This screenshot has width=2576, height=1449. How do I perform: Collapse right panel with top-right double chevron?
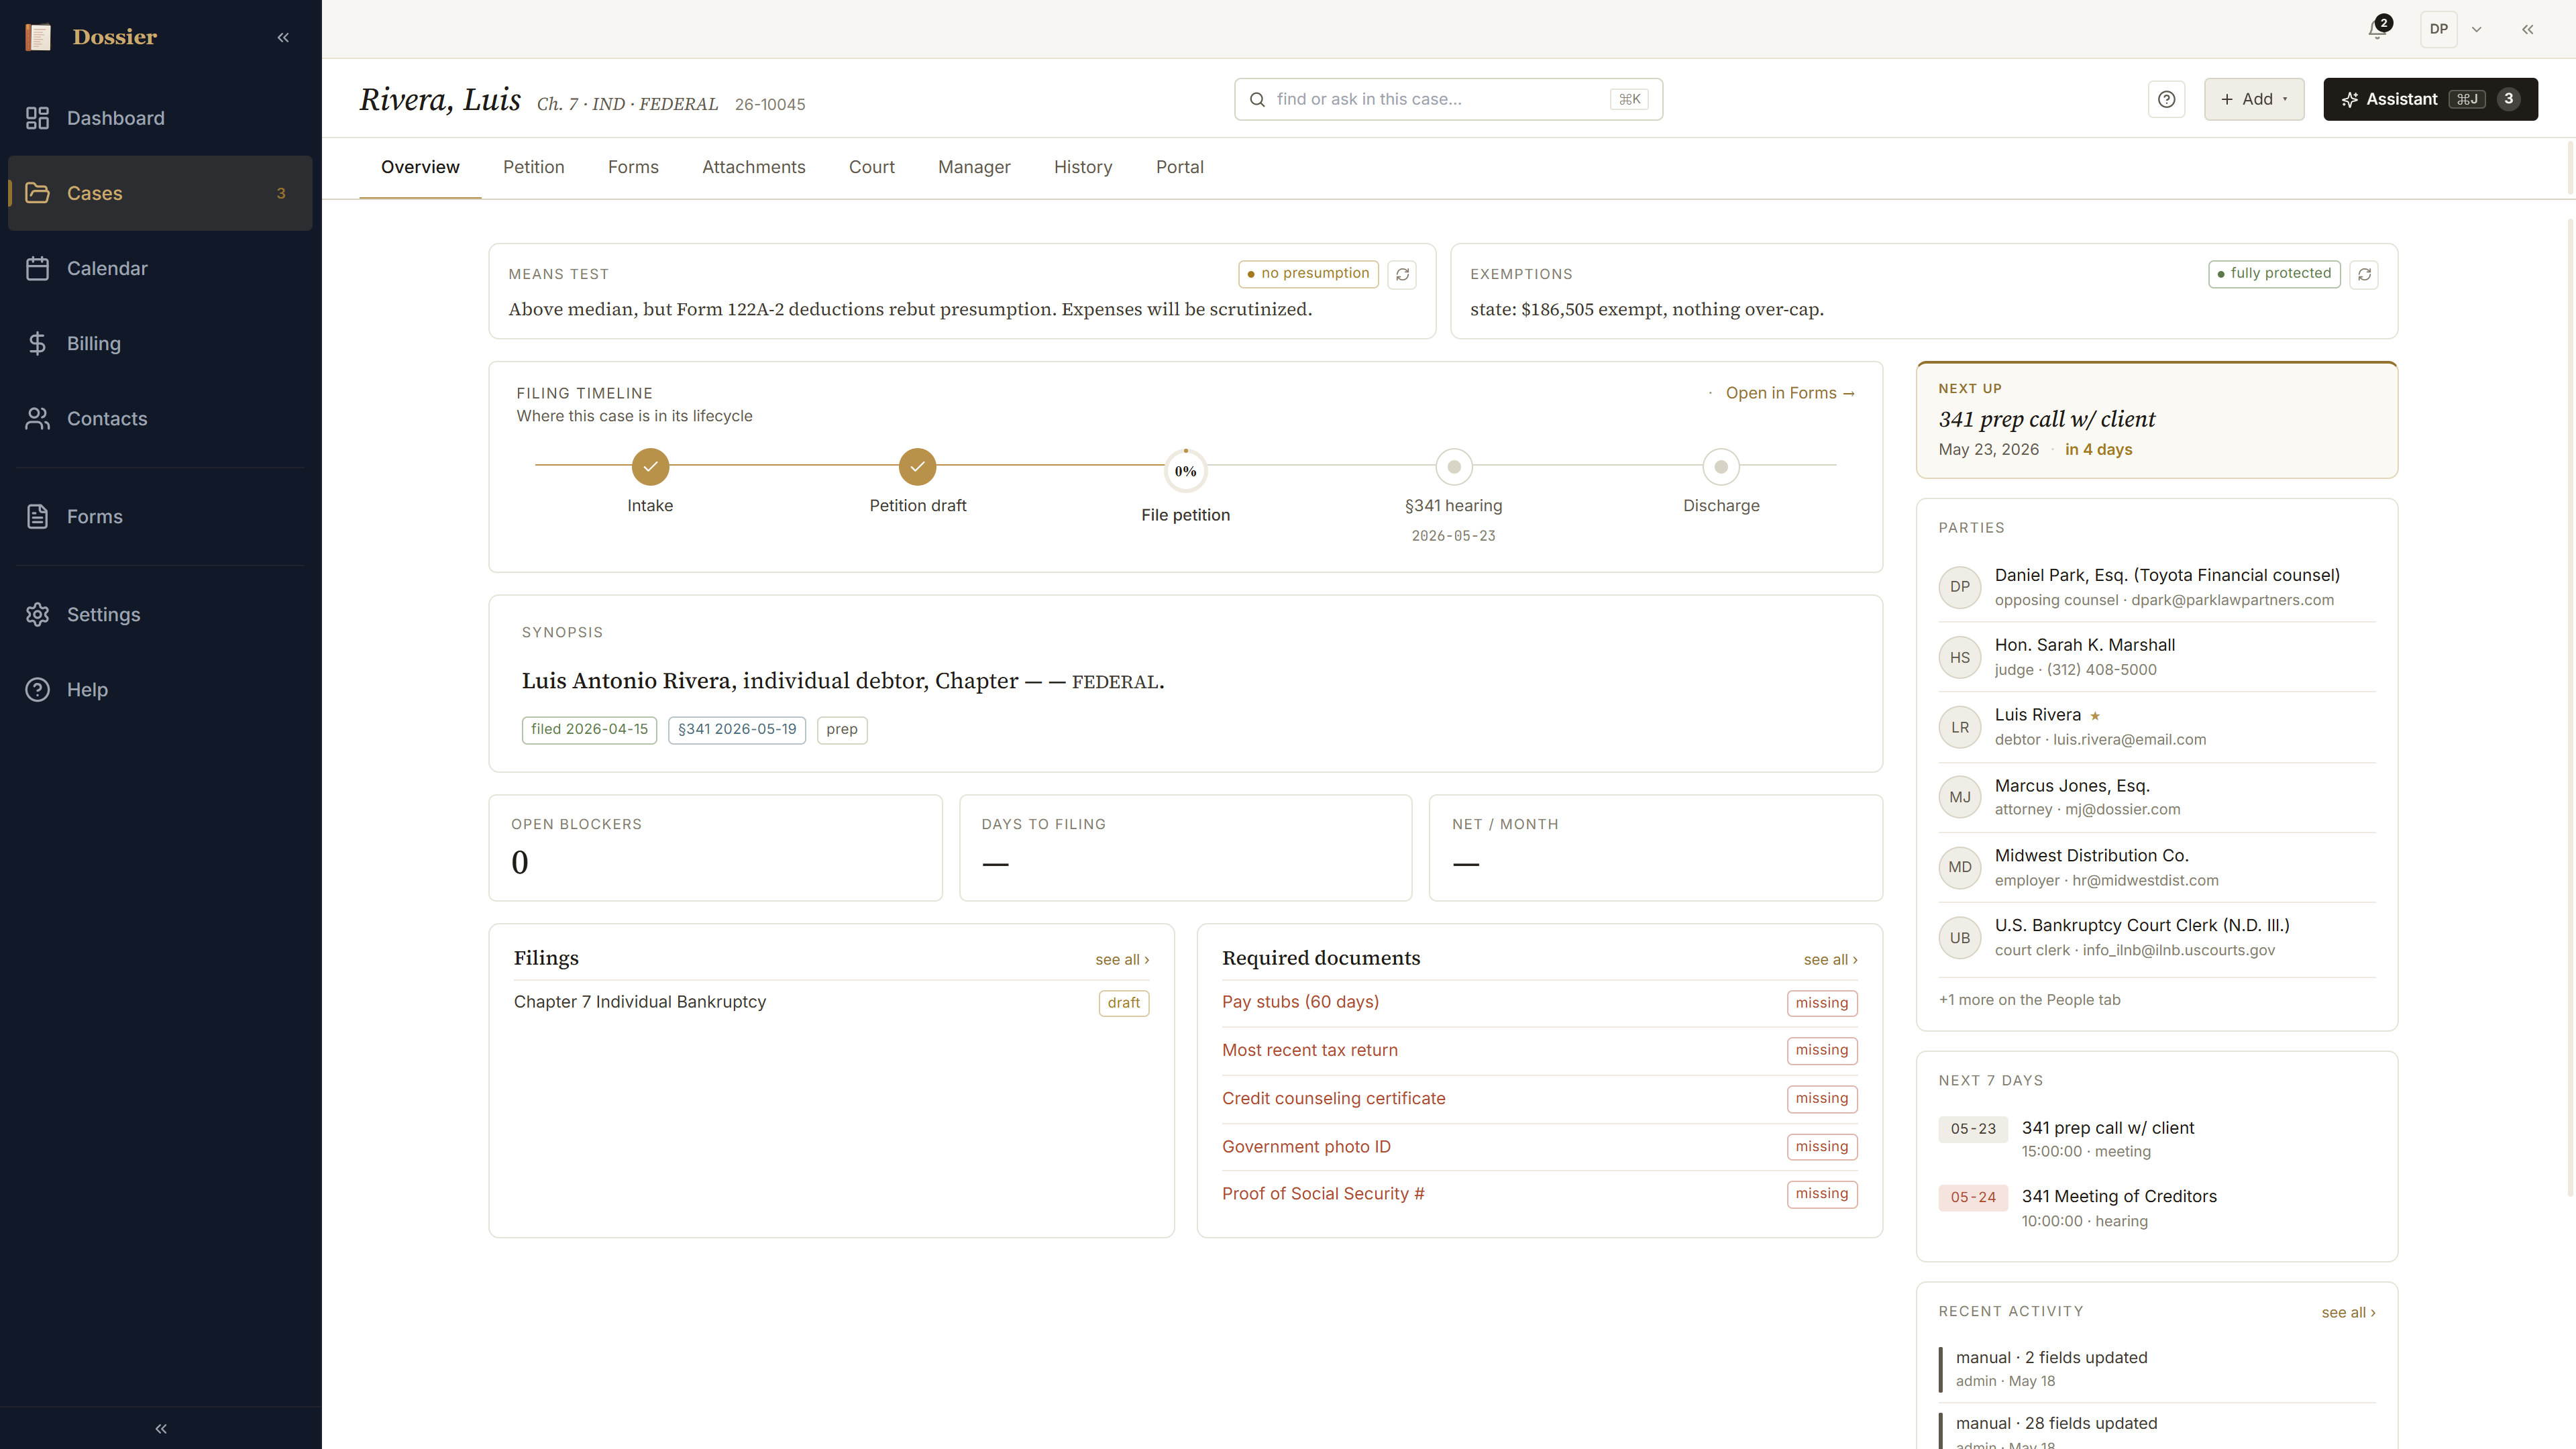pyautogui.click(x=2528, y=29)
